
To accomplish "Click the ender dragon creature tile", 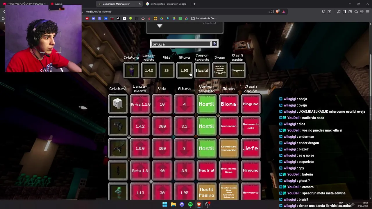I will (x=118, y=148).
